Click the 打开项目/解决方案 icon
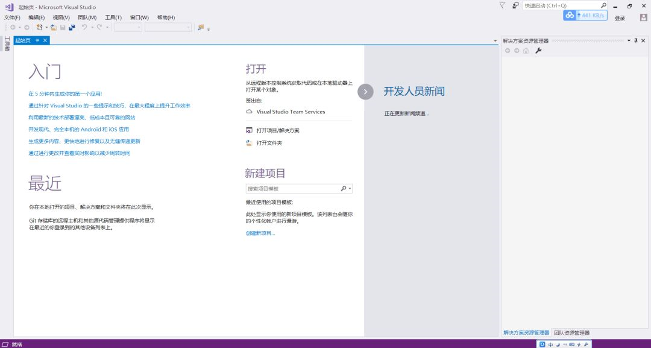651x348 pixels. tap(249, 130)
